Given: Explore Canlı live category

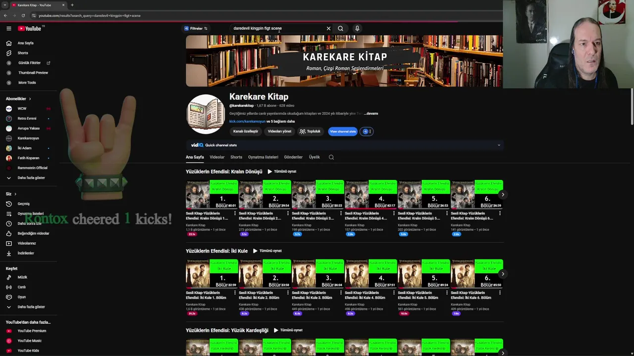Looking at the screenshot, I should click(21, 287).
